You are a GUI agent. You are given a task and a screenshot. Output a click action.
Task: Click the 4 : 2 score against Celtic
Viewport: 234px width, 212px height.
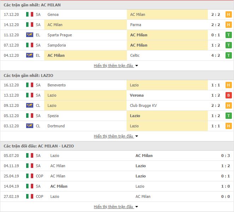tap(216, 55)
